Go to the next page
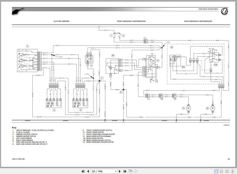The image size is (237, 174). (120, 171)
